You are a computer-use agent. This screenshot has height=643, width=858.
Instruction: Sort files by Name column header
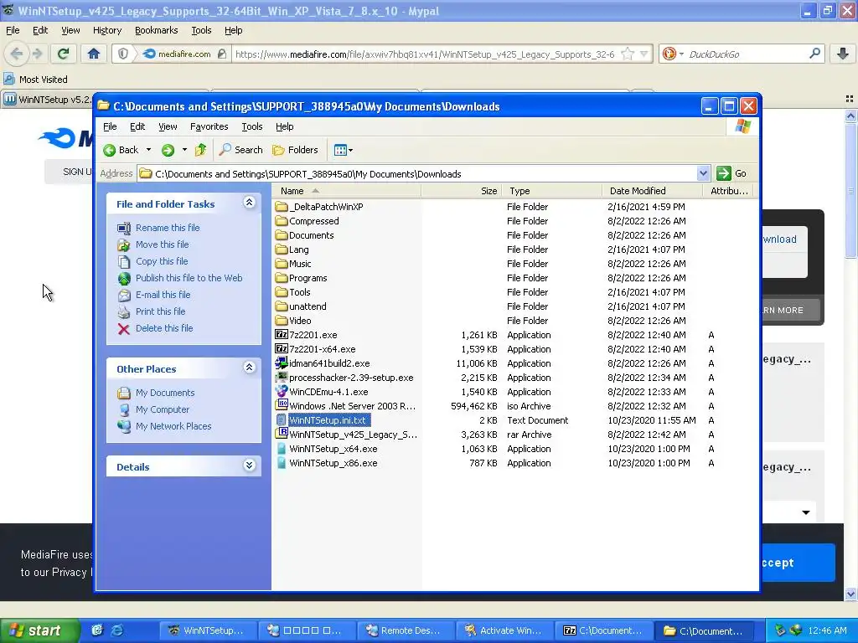point(346,191)
